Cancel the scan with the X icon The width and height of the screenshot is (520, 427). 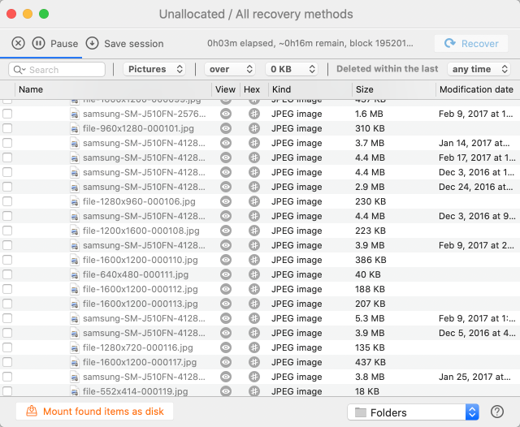(18, 43)
